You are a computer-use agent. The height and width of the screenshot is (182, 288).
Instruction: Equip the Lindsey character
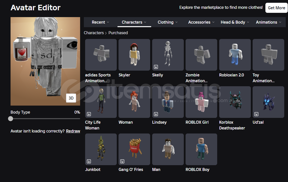click(x=168, y=102)
